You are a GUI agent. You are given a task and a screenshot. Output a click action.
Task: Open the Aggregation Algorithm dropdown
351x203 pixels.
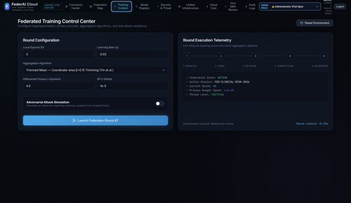pyautogui.click(x=95, y=70)
